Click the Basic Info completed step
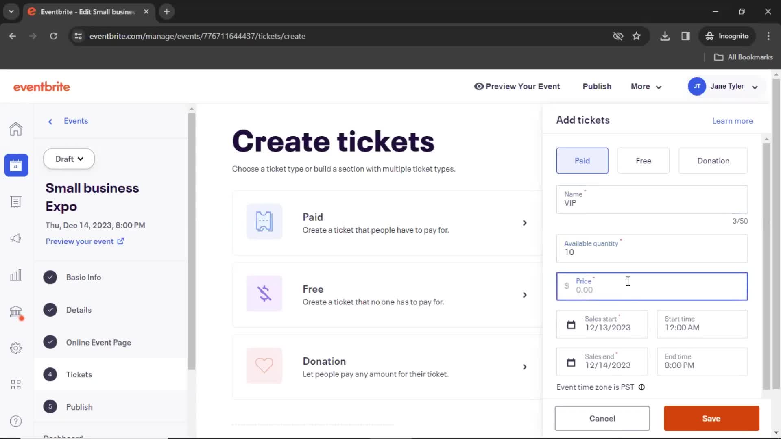The width and height of the screenshot is (781, 439). click(x=83, y=277)
